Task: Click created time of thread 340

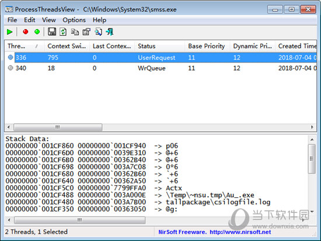Action: (x=297, y=68)
